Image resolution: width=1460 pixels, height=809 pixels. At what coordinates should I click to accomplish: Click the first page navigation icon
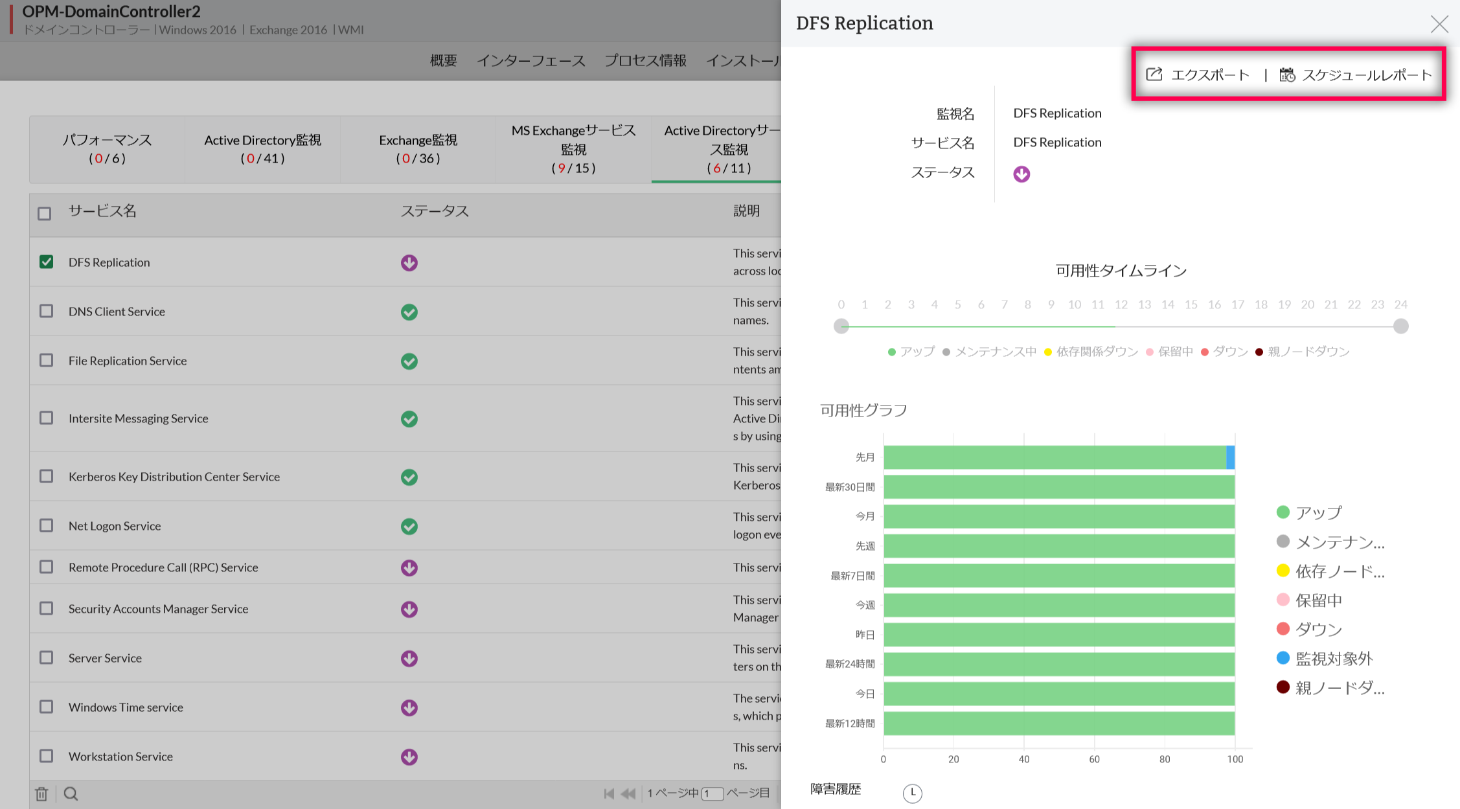pos(608,793)
